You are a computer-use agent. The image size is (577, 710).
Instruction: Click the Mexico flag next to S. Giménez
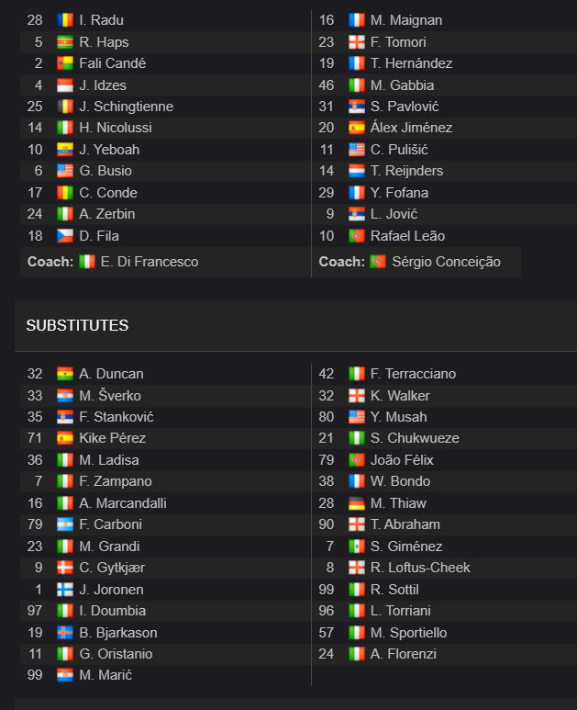pos(356,547)
